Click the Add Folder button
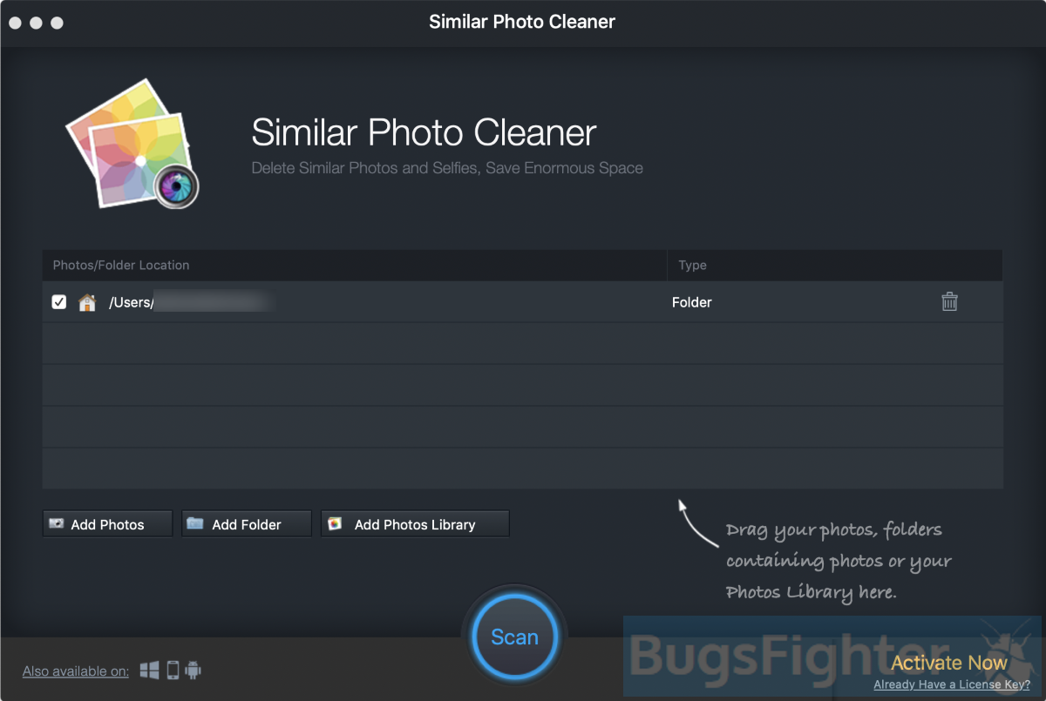This screenshot has height=701, width=1046. [x=247, y=524]
